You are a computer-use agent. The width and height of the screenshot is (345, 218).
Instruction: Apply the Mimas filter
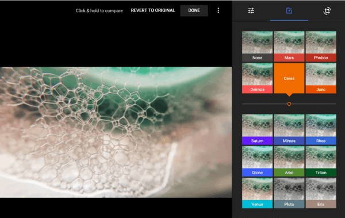[289, 129]
